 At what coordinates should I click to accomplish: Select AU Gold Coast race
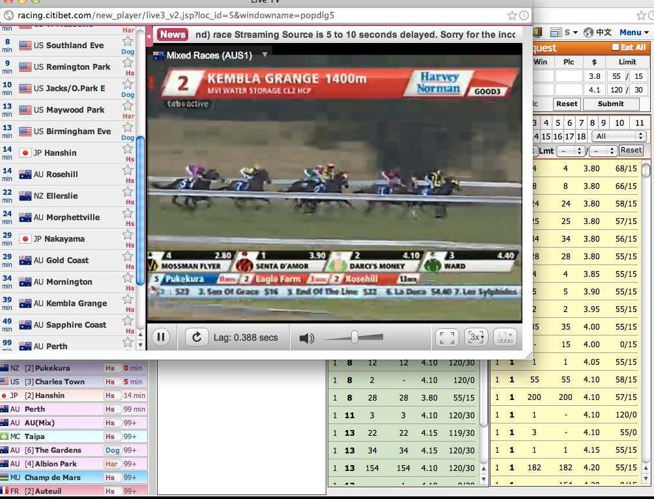[x=68, y=261]
